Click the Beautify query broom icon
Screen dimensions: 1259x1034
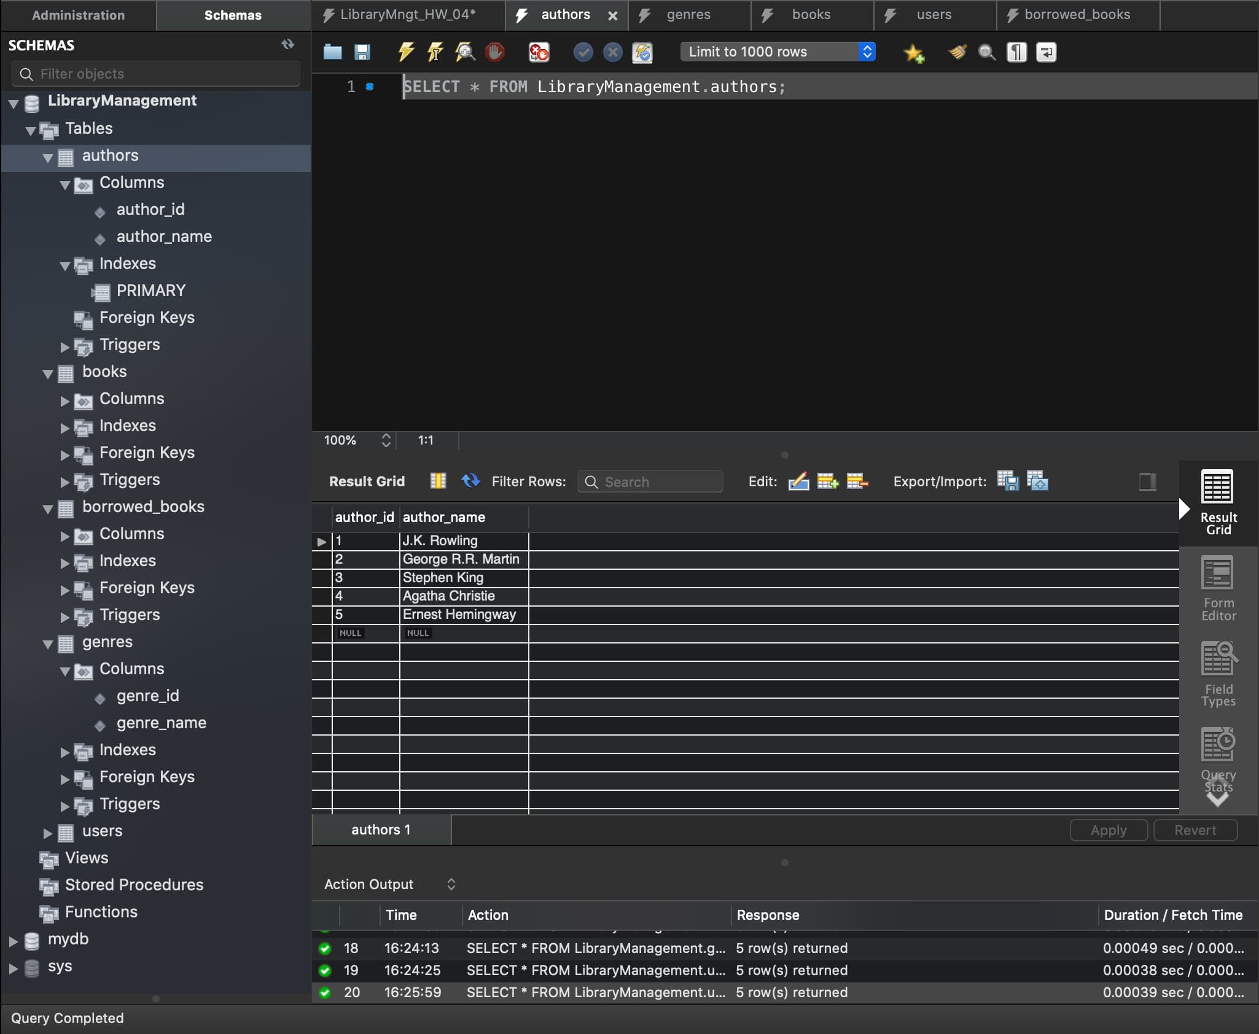point(957,52)
